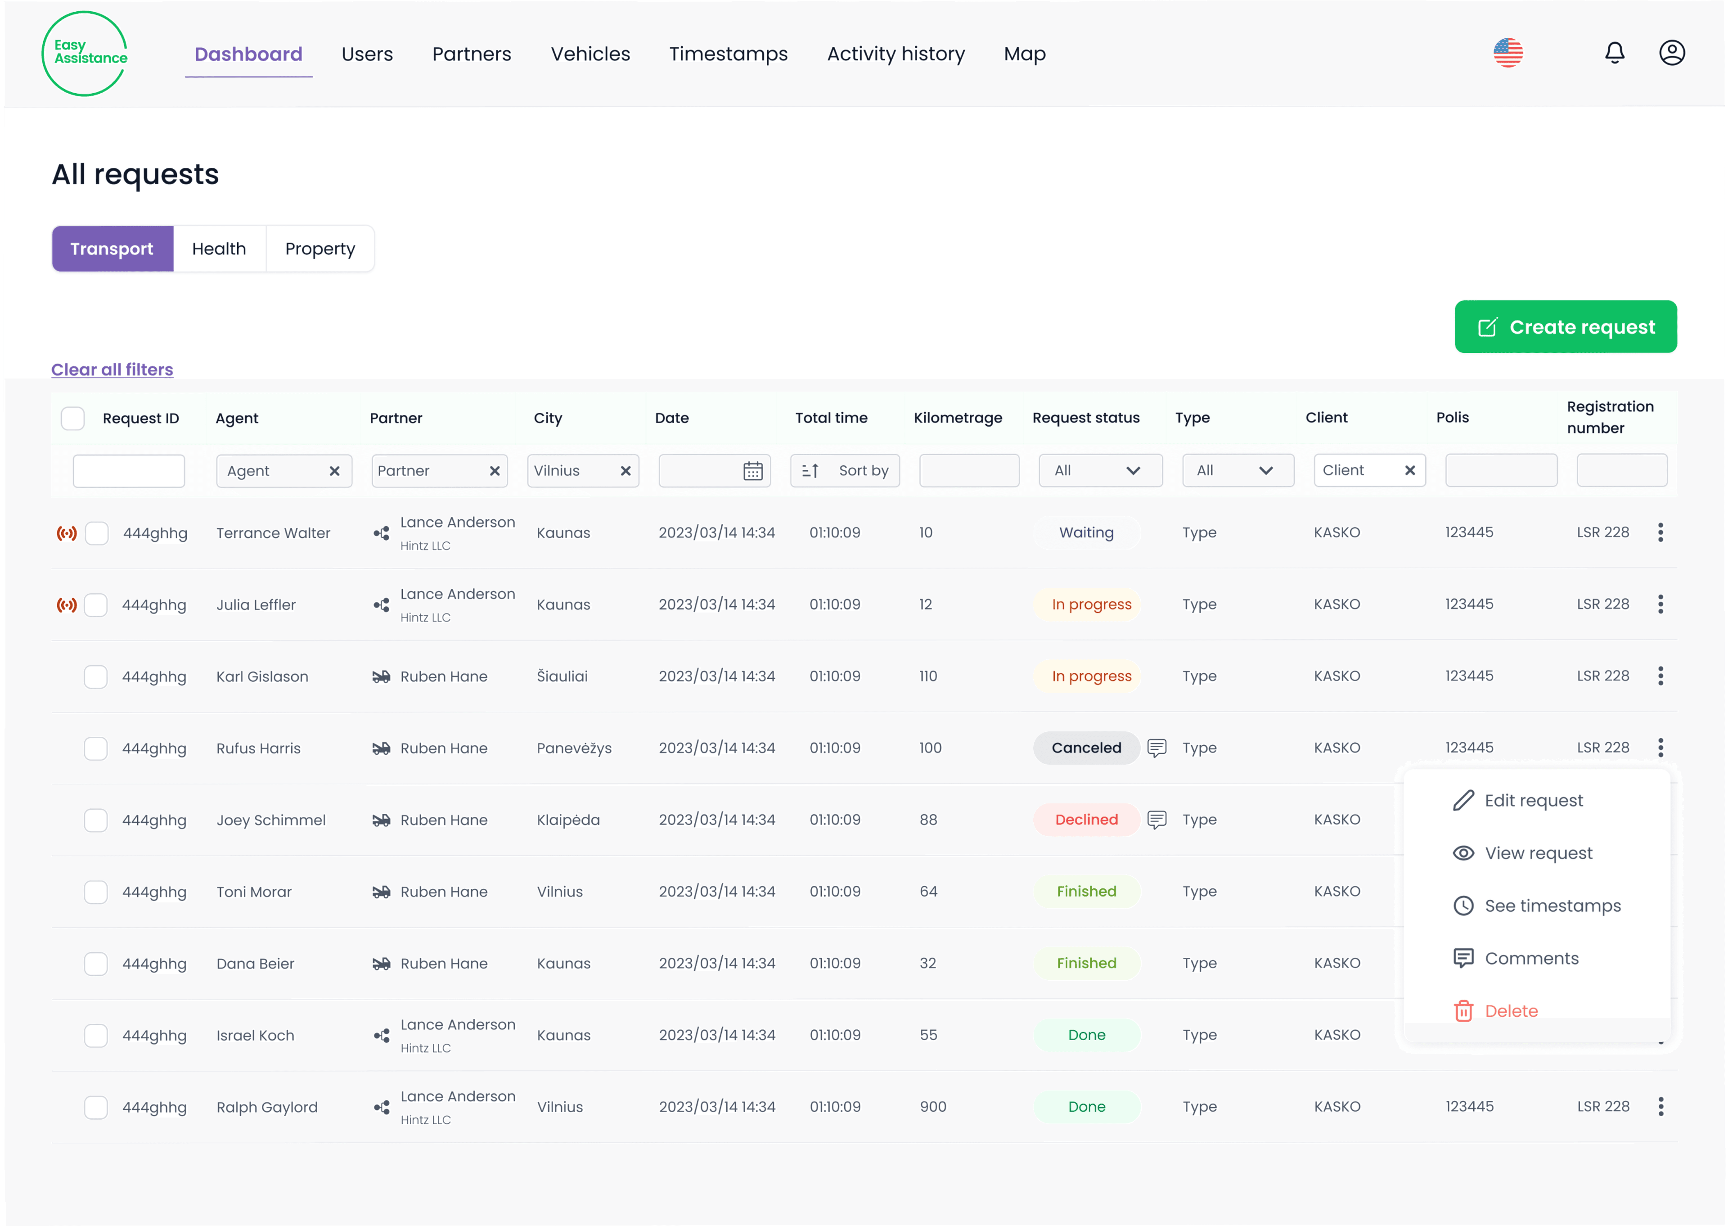Click the live tracking icon beside Terrance Walter's request
The width and height of the screenshot is (1728, 1226).
[x=68, y=532]
